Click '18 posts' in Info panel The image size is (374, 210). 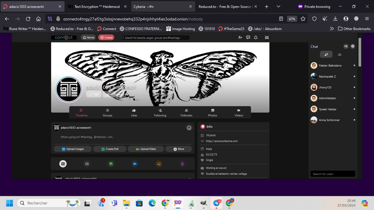(211, 135)
